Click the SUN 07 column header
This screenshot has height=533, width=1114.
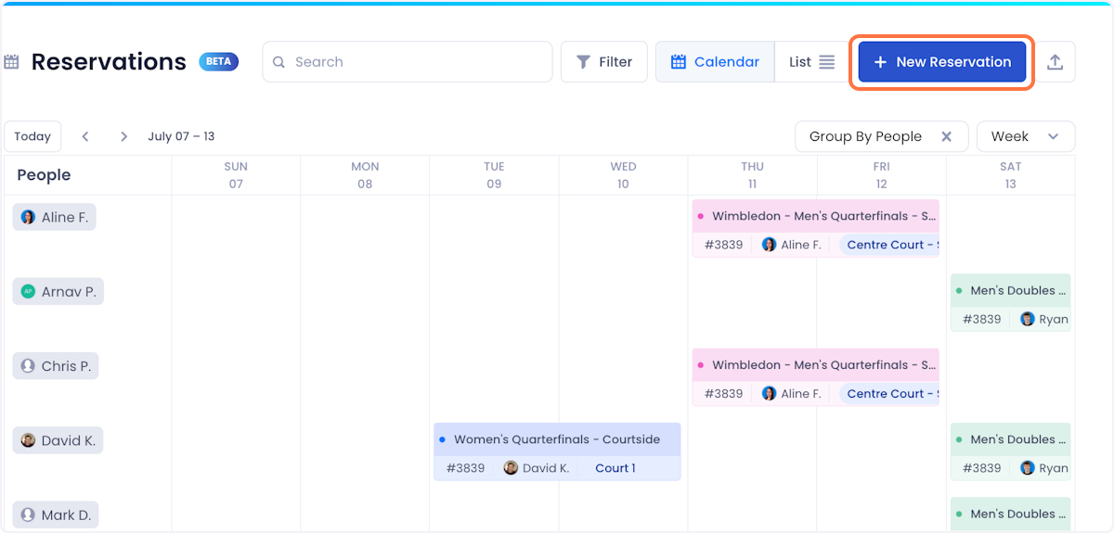(236, 175)
